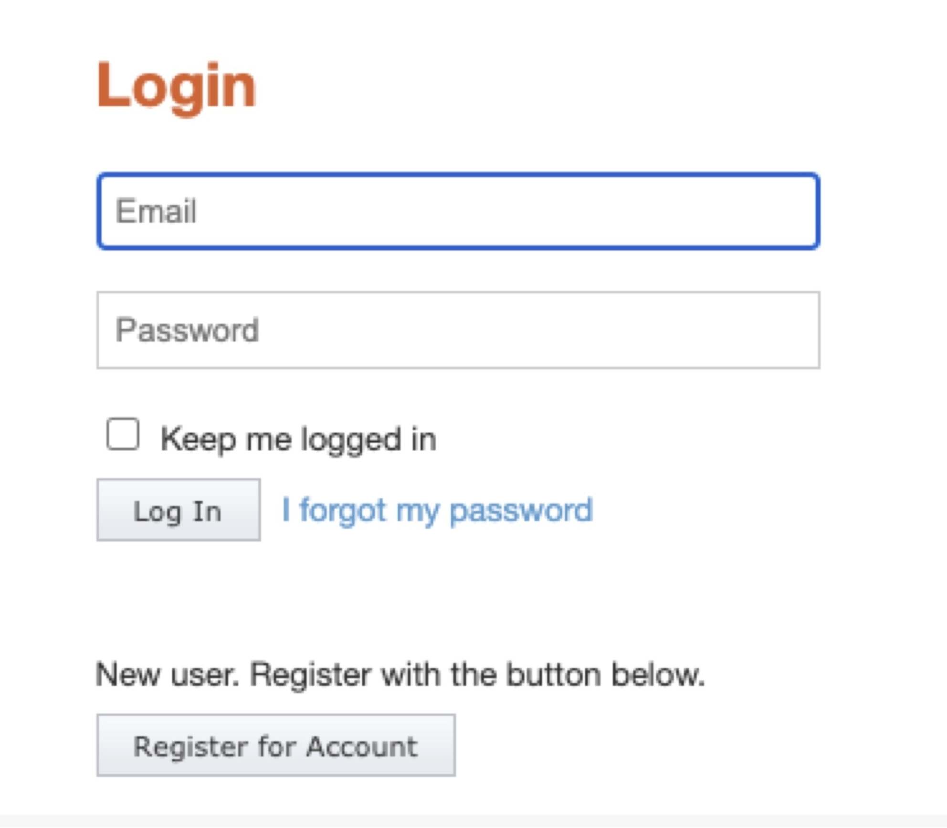The height and width of the screenshot is (828, 947).
Task: Click the Register for Account button
Action: [276, 746]
